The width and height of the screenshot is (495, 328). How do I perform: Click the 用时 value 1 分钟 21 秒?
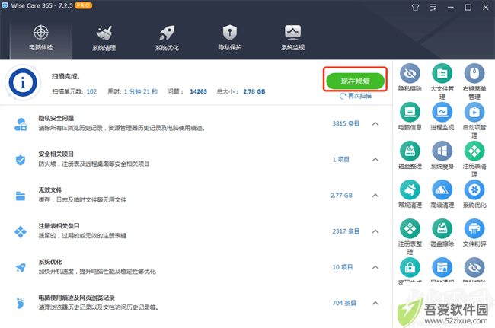tap(141, 91)
